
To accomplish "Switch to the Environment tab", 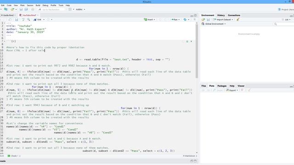I will pos(208,15).
